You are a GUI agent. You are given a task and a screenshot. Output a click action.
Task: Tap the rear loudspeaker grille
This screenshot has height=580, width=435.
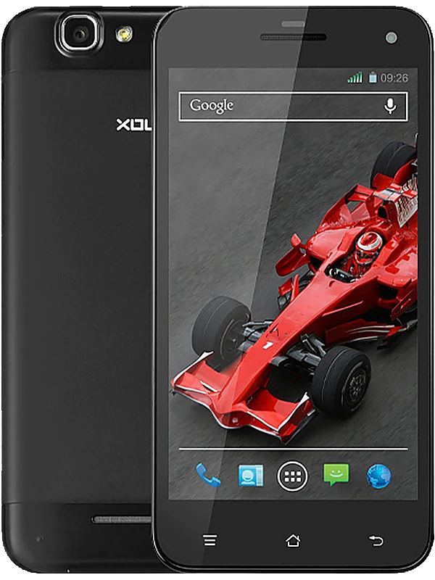coord(122,520)
